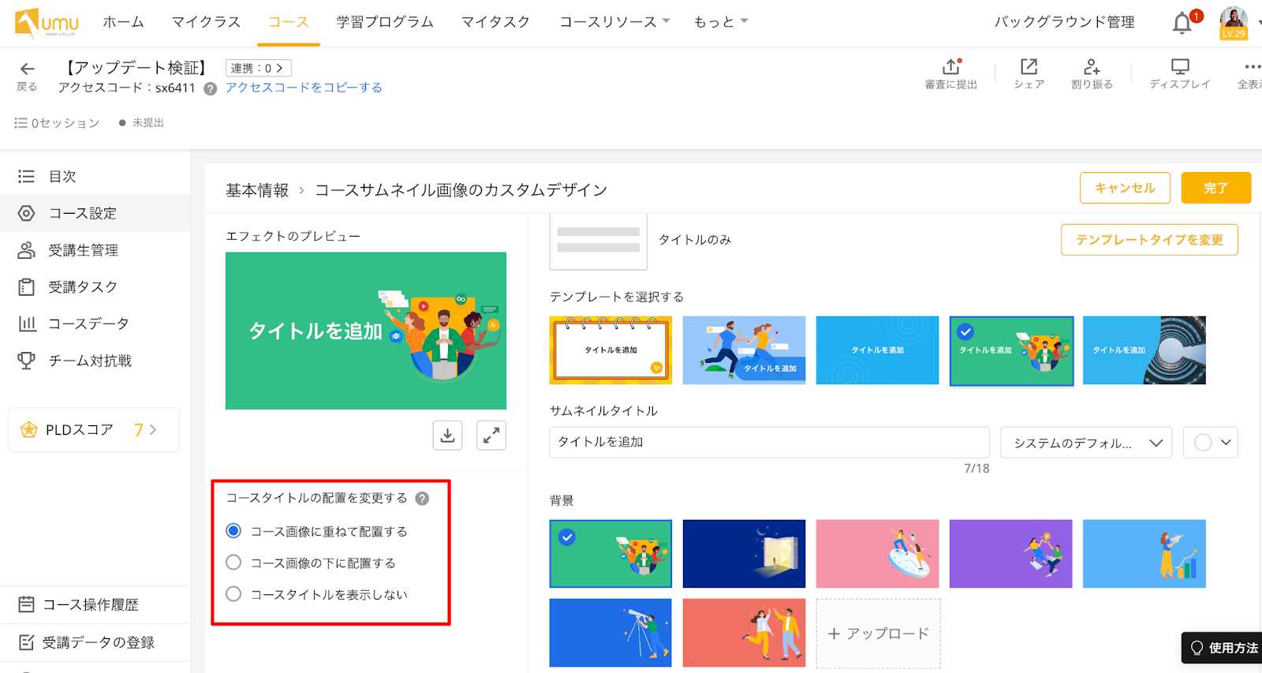Choose the coral high-five background
This screenshot has height=673, width=1262.
(744, 633)
